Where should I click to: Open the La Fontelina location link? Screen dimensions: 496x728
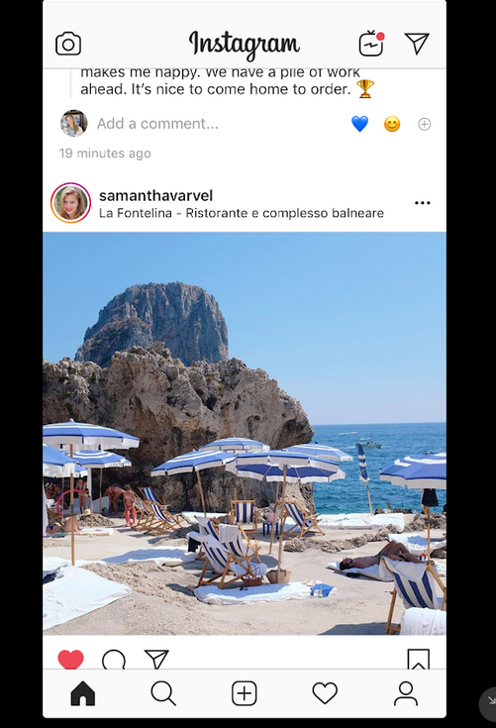[242, 213]
